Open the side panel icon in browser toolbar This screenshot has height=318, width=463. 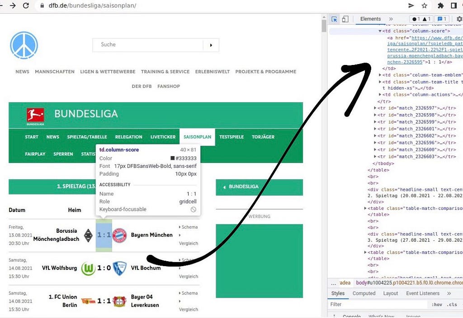[454, 5]
